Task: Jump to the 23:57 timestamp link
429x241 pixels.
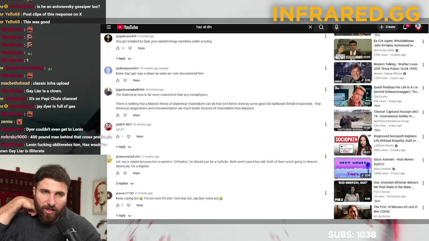Action: (120, 130)
